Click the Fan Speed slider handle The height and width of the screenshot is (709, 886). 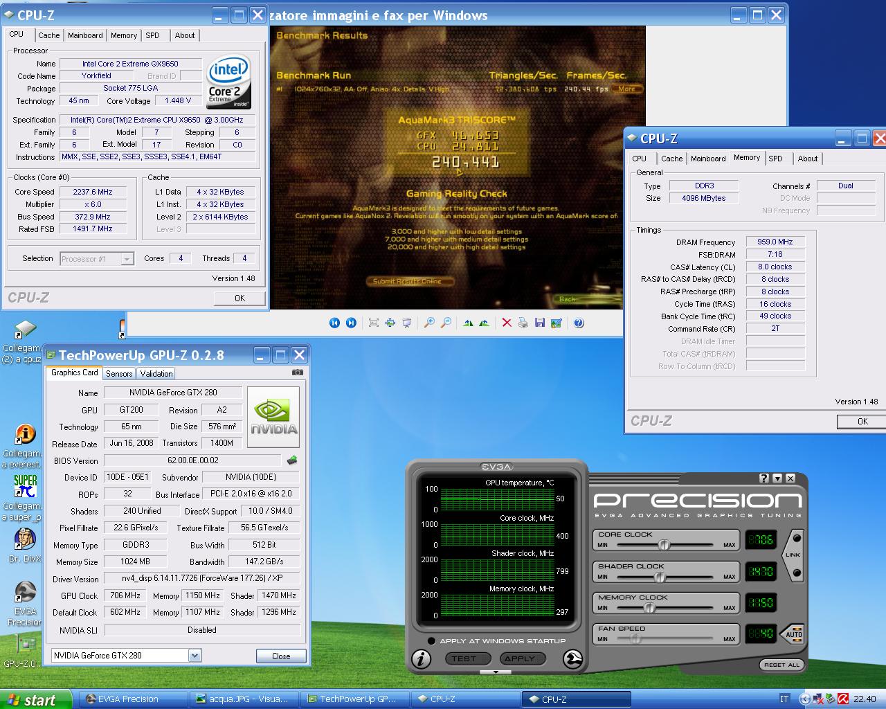[x=635, y=639]
